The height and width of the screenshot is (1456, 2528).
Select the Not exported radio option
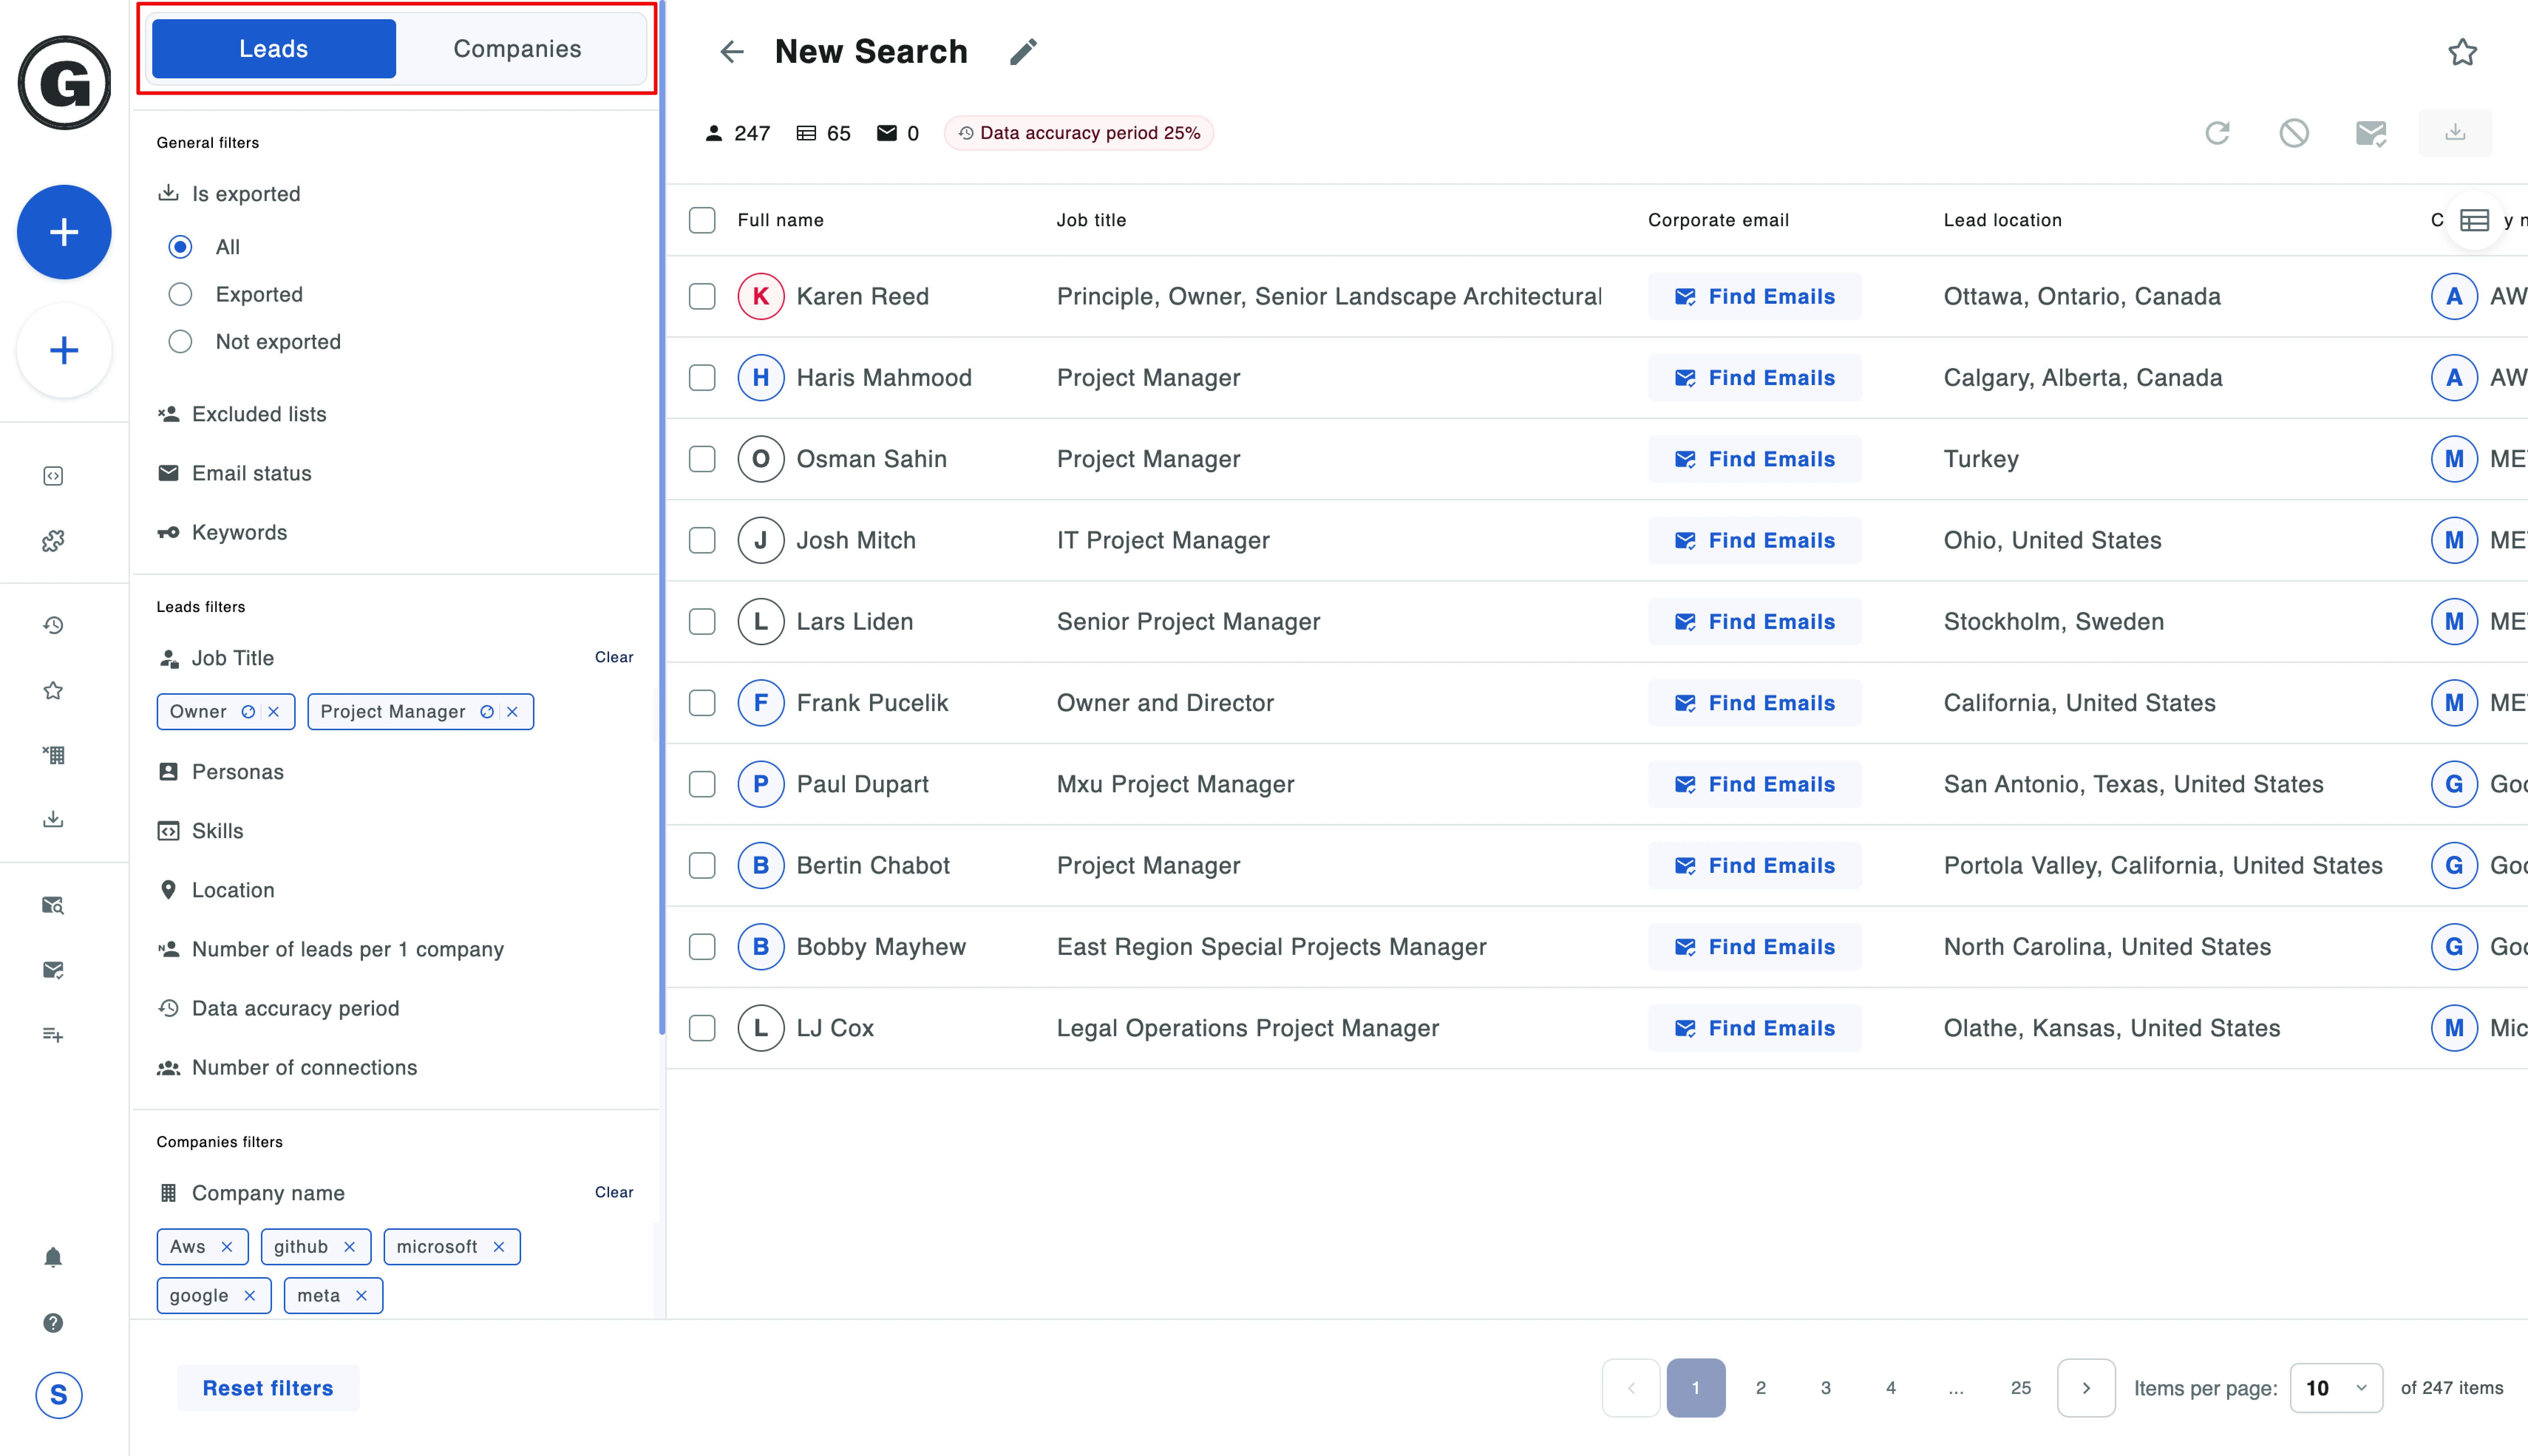[180, 342]
